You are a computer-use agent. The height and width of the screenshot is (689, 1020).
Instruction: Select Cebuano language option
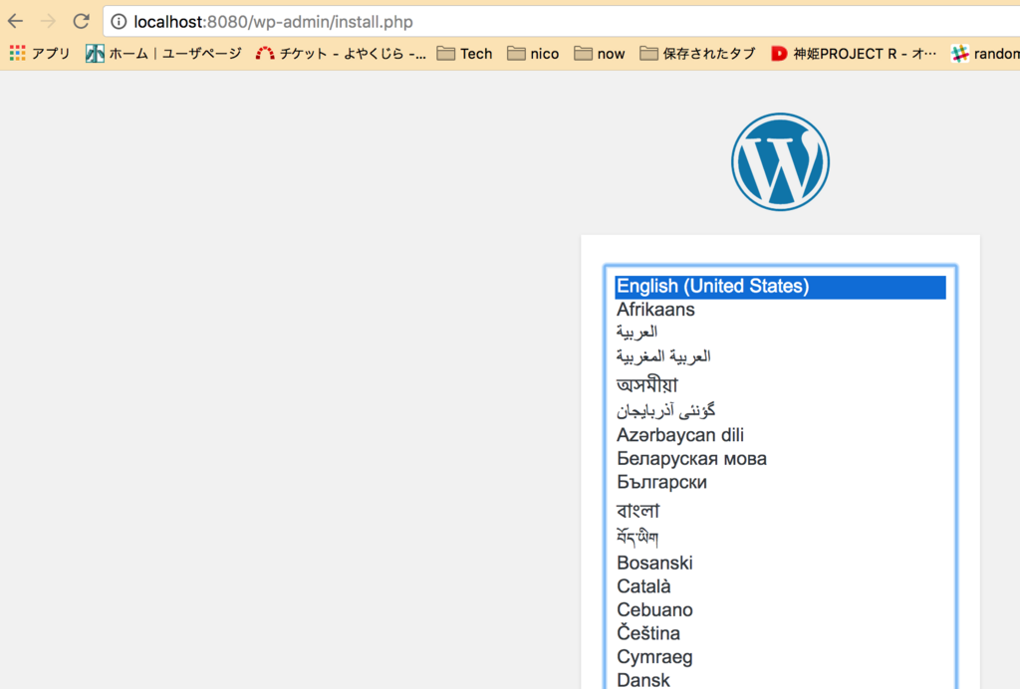pyautogui.click(x=780, y=609)
